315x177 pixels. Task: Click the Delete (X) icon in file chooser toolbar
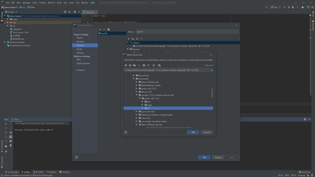[148, 65]
